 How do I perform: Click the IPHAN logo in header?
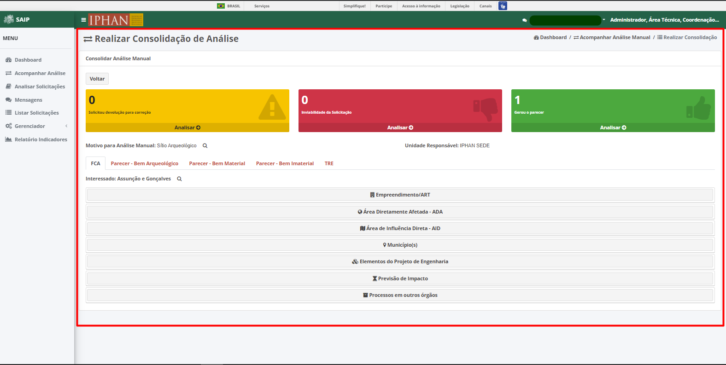click(x=116, y=20)
